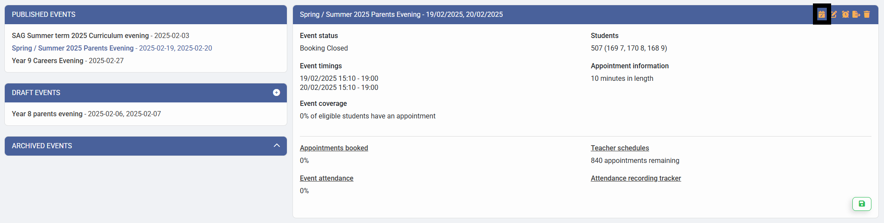
Task: Click the calendar edit icon in event header
Action: point(822,14)
